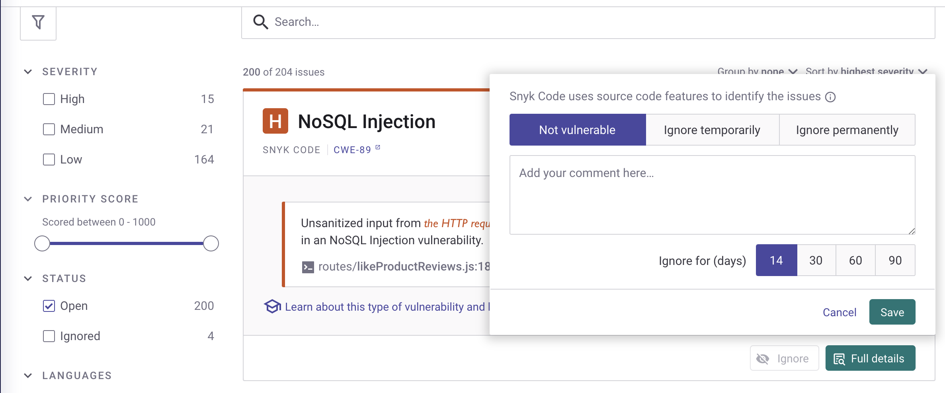Open the filter funnel icon
Image resolution: width=945 pixels, height=393 pixels.
[x=38, y=22]
